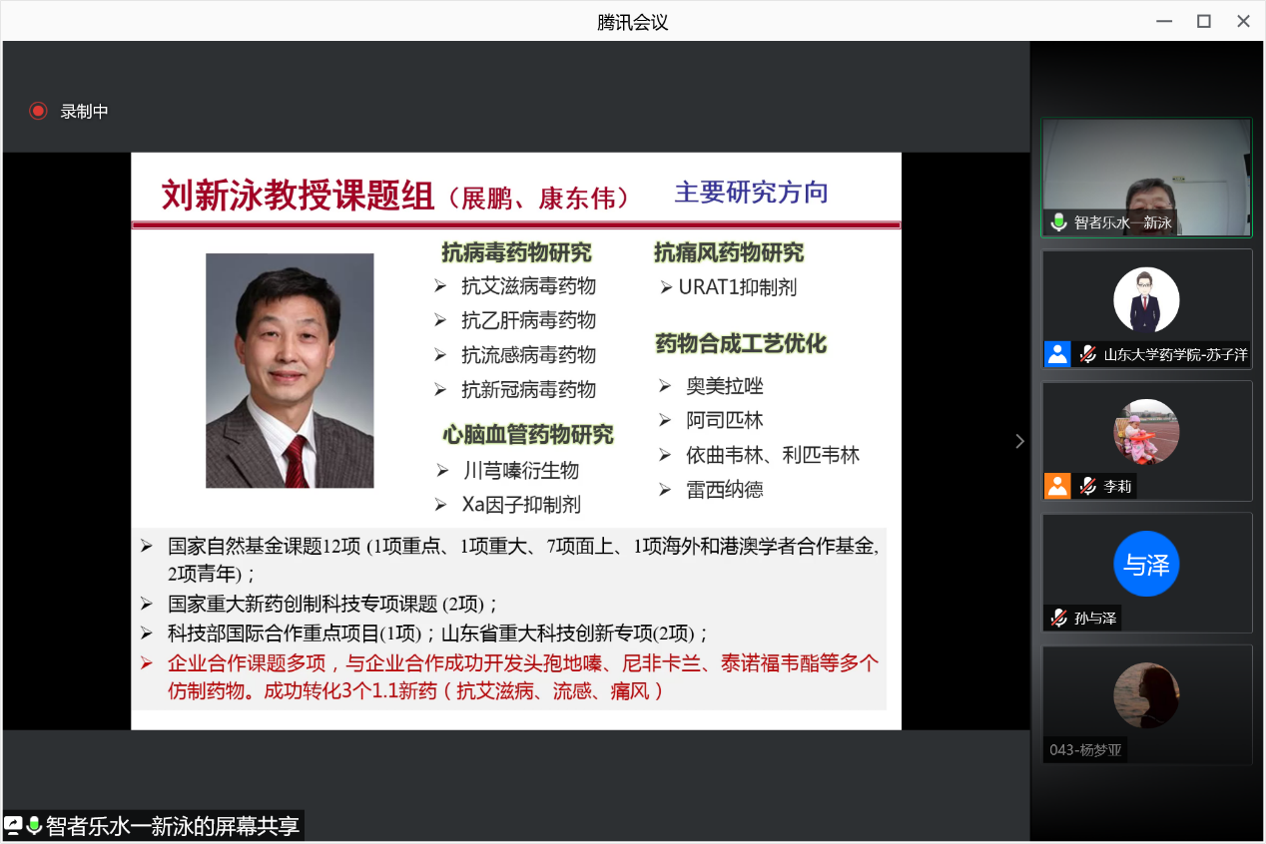The image size is (1266, 844).
Task: Click the screen share icon at bottom left
Action: click(x=14, y=825)
